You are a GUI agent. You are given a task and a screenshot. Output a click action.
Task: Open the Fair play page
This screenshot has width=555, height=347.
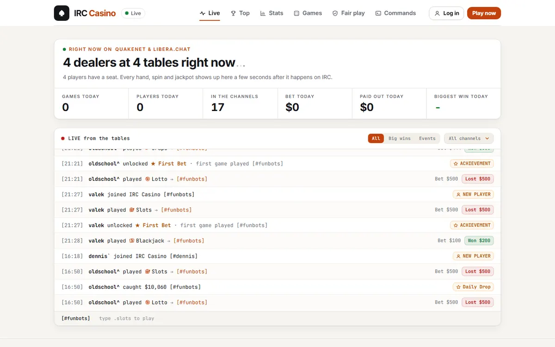click(x=348, y=13)
